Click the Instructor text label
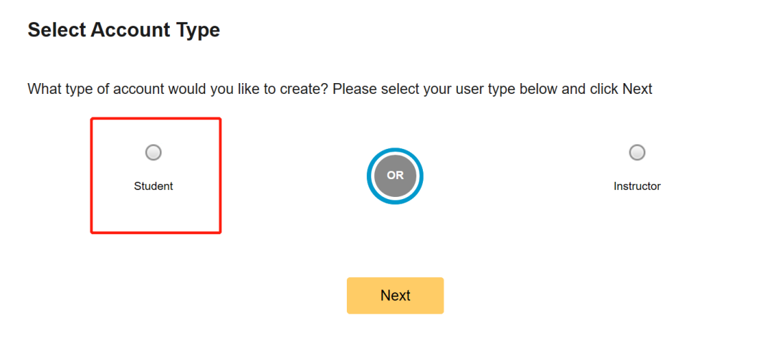This screenshot has width=774, height=341. click(x=637, y=186)
